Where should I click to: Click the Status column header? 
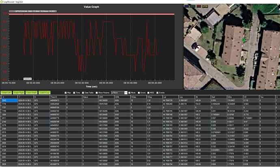pos(90,97)
